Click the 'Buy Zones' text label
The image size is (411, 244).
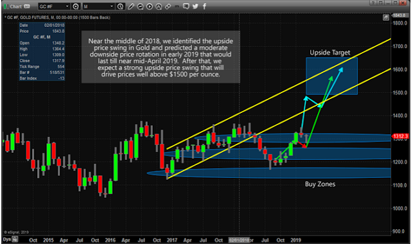click(x=320, y=184)
